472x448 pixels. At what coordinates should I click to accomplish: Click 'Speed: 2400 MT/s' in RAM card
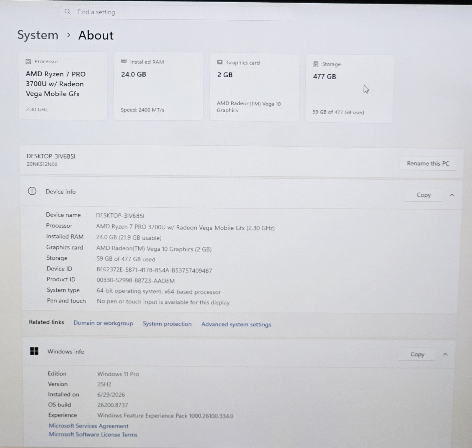pyautogui.click(x=142, y=110)
